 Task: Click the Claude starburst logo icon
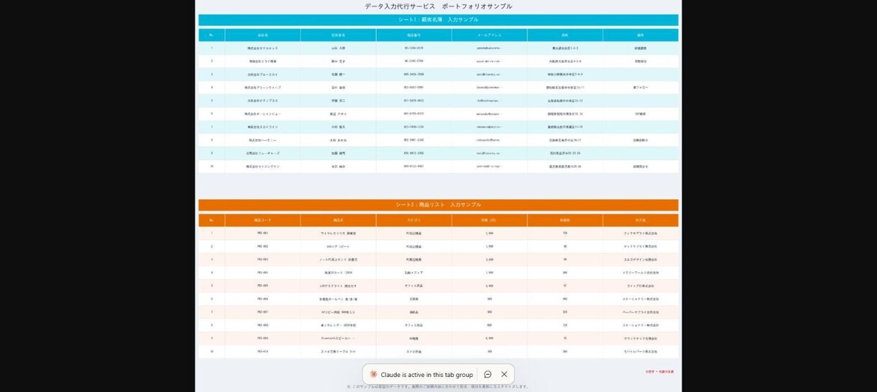373,374
